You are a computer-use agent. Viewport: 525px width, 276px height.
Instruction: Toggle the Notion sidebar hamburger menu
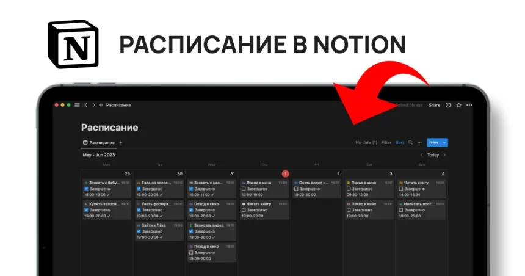77,105
